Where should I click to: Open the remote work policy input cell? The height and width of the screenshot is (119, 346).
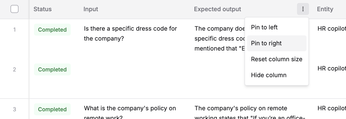tap(130, 113)
